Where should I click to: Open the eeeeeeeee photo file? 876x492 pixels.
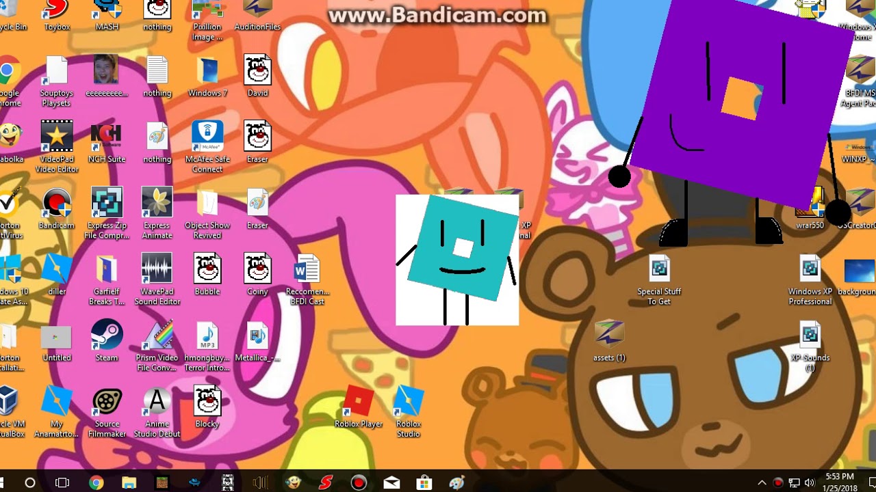pos(107,75)
